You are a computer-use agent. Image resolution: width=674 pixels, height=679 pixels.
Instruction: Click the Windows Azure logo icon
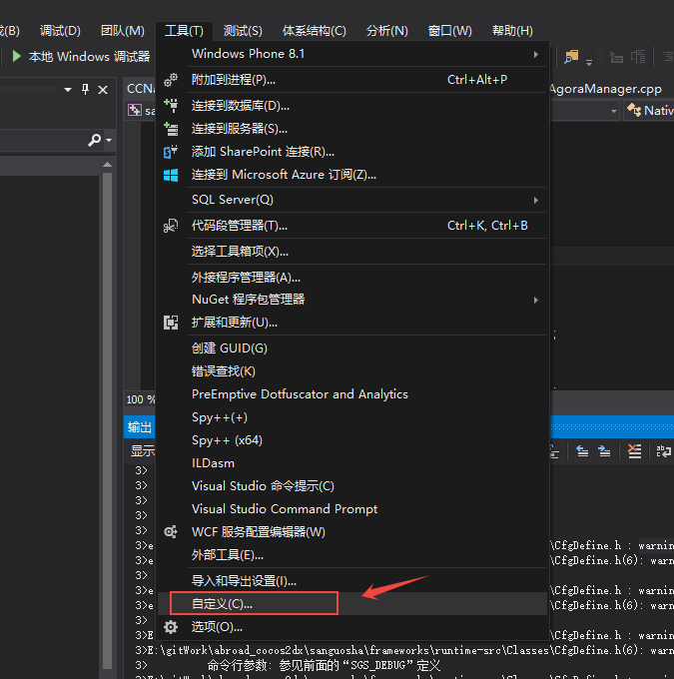[171, 175]
